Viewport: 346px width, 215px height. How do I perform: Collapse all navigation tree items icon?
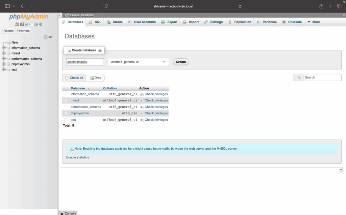46,37
